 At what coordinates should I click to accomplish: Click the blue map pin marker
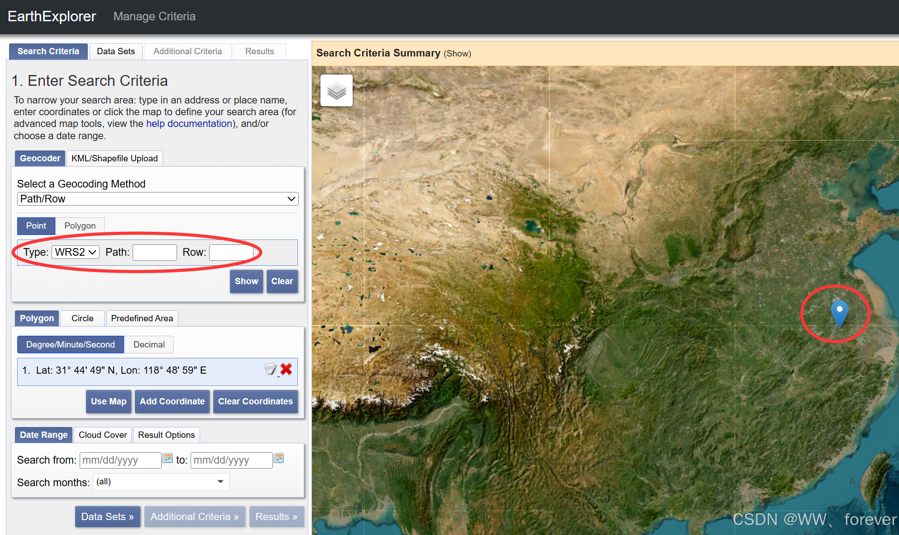click(x=839, y=311)
